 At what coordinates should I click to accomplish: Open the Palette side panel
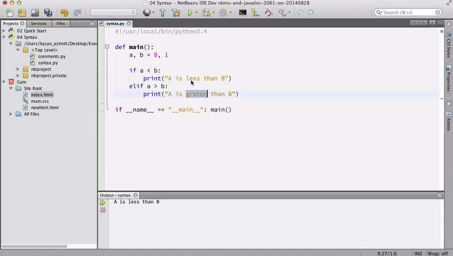tap(449, 121)
